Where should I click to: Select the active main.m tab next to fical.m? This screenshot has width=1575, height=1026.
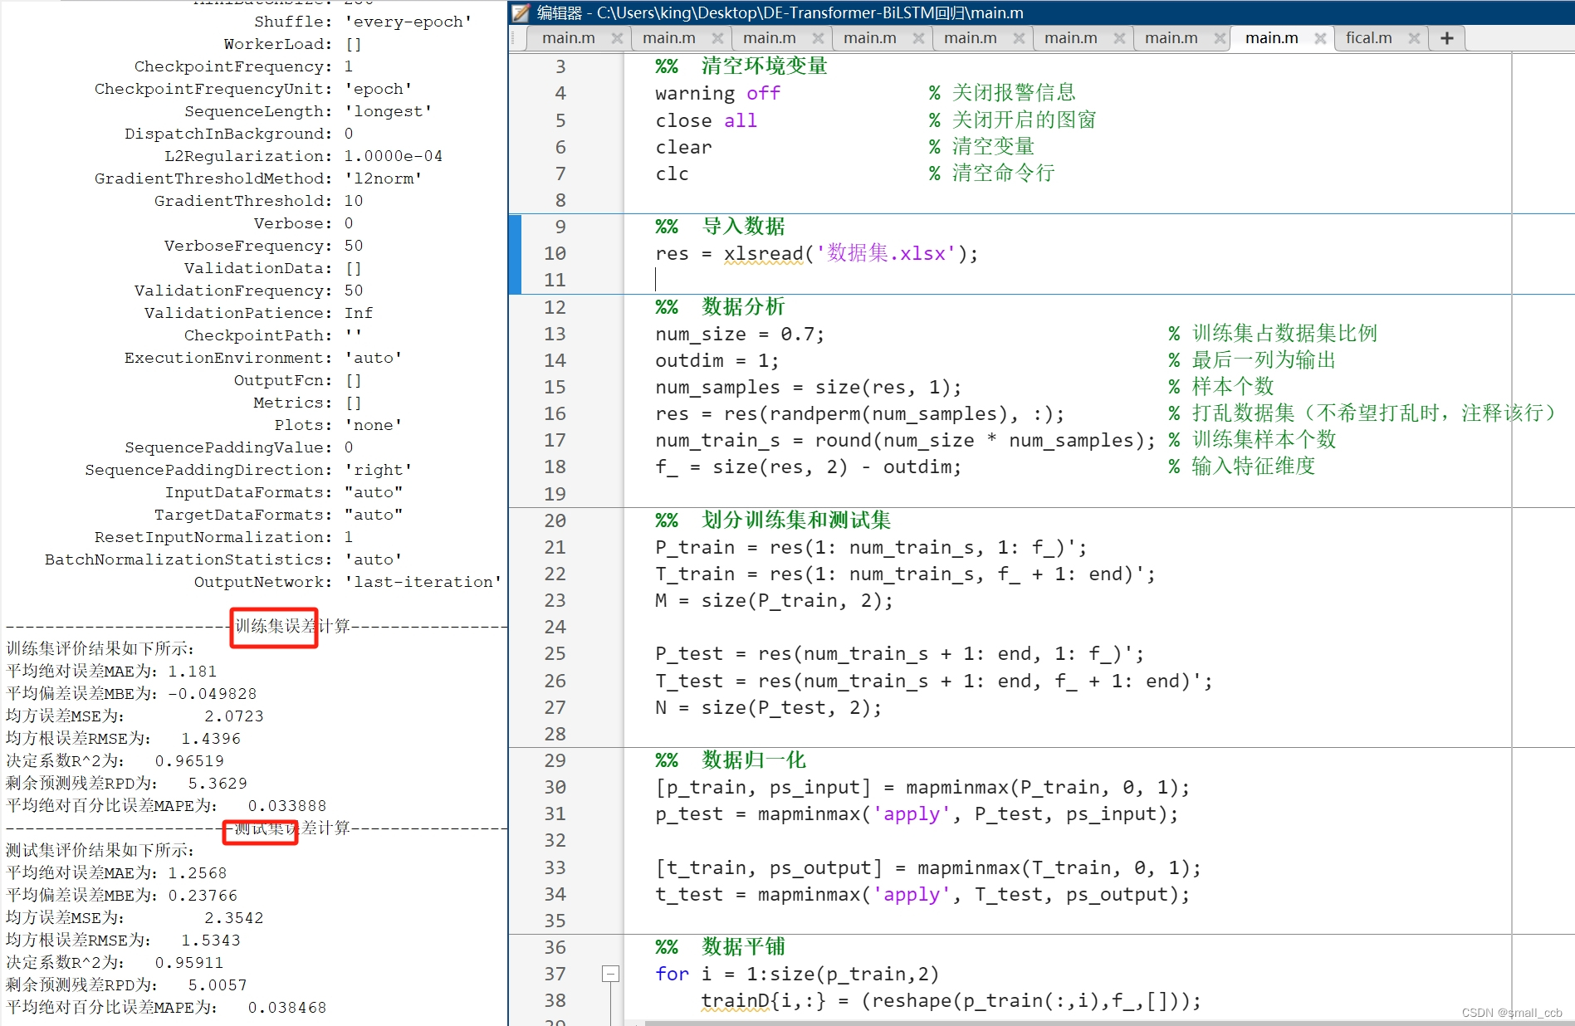1271,38
